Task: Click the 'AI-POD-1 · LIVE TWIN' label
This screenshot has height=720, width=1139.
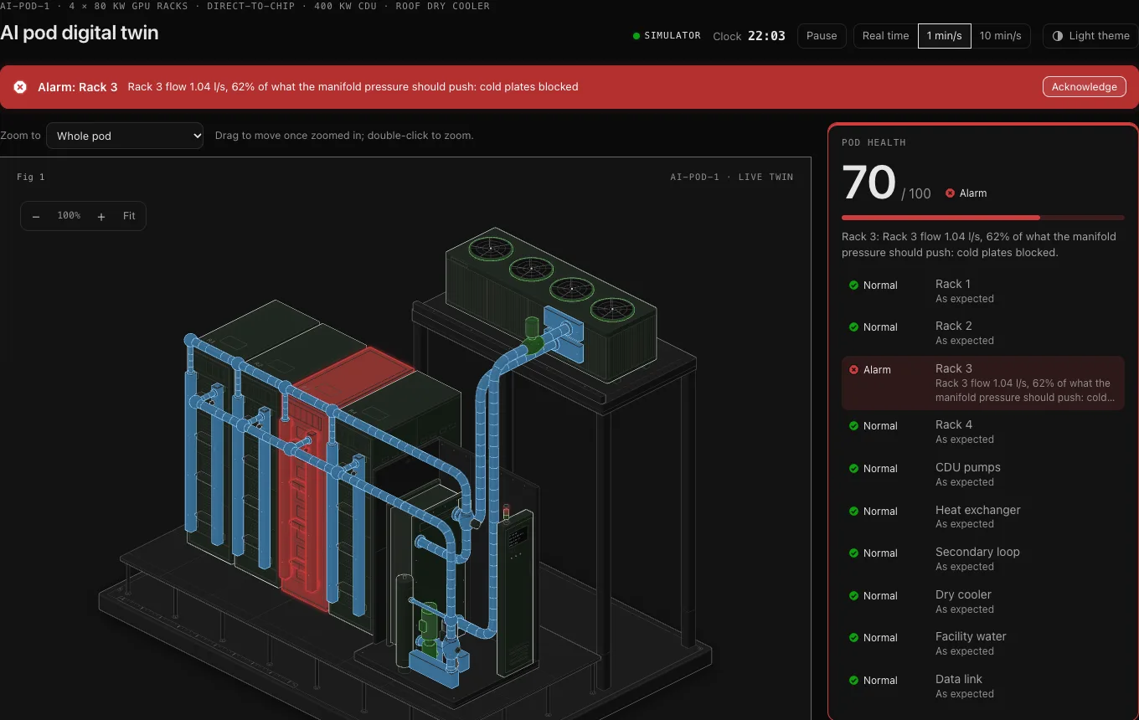Action: coord(731,177)
